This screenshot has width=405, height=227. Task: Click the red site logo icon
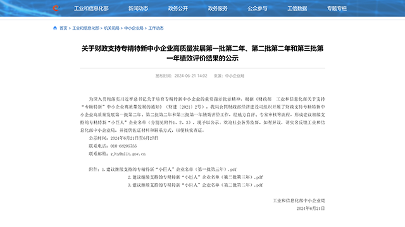(x=56, y=8)
